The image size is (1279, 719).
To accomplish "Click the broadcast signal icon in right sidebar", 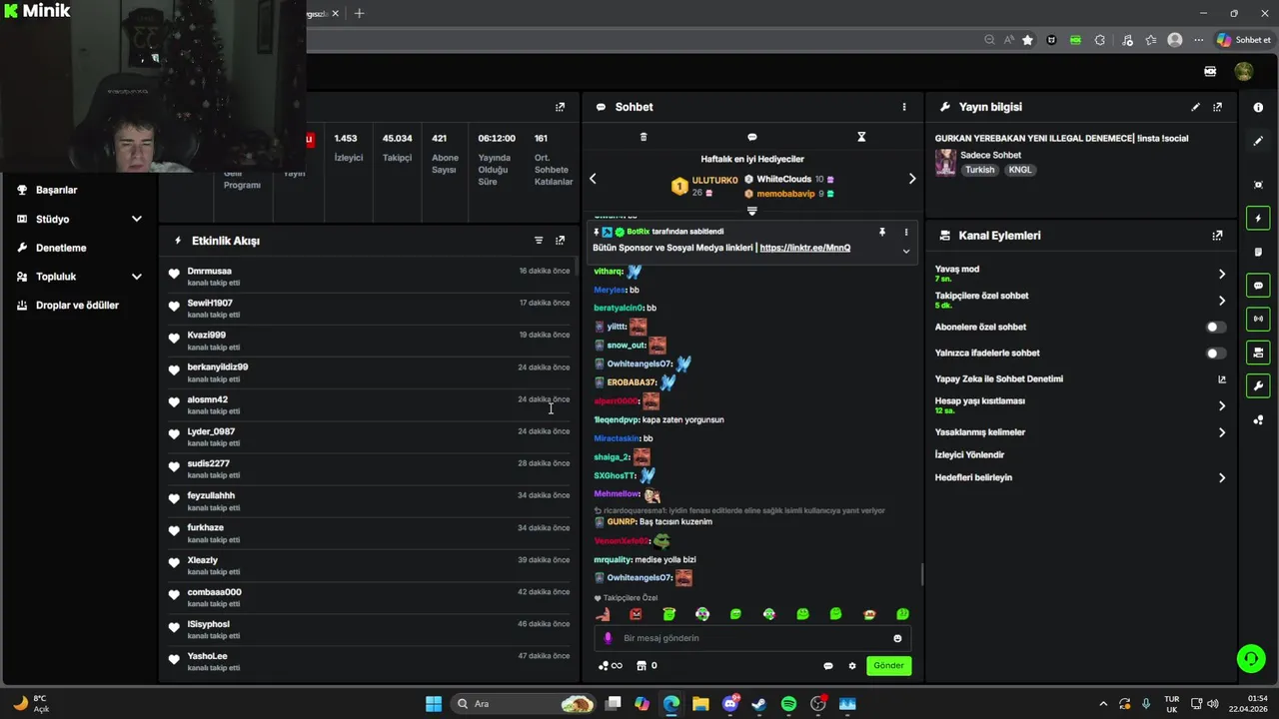I will point(1258,319).
